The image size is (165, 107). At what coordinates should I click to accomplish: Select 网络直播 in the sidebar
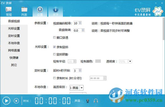[x=14, y=50]
